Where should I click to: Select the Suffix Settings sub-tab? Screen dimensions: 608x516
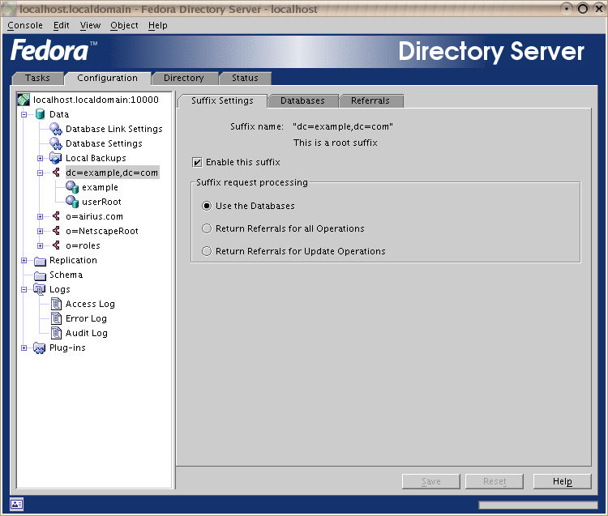(222, 100)
